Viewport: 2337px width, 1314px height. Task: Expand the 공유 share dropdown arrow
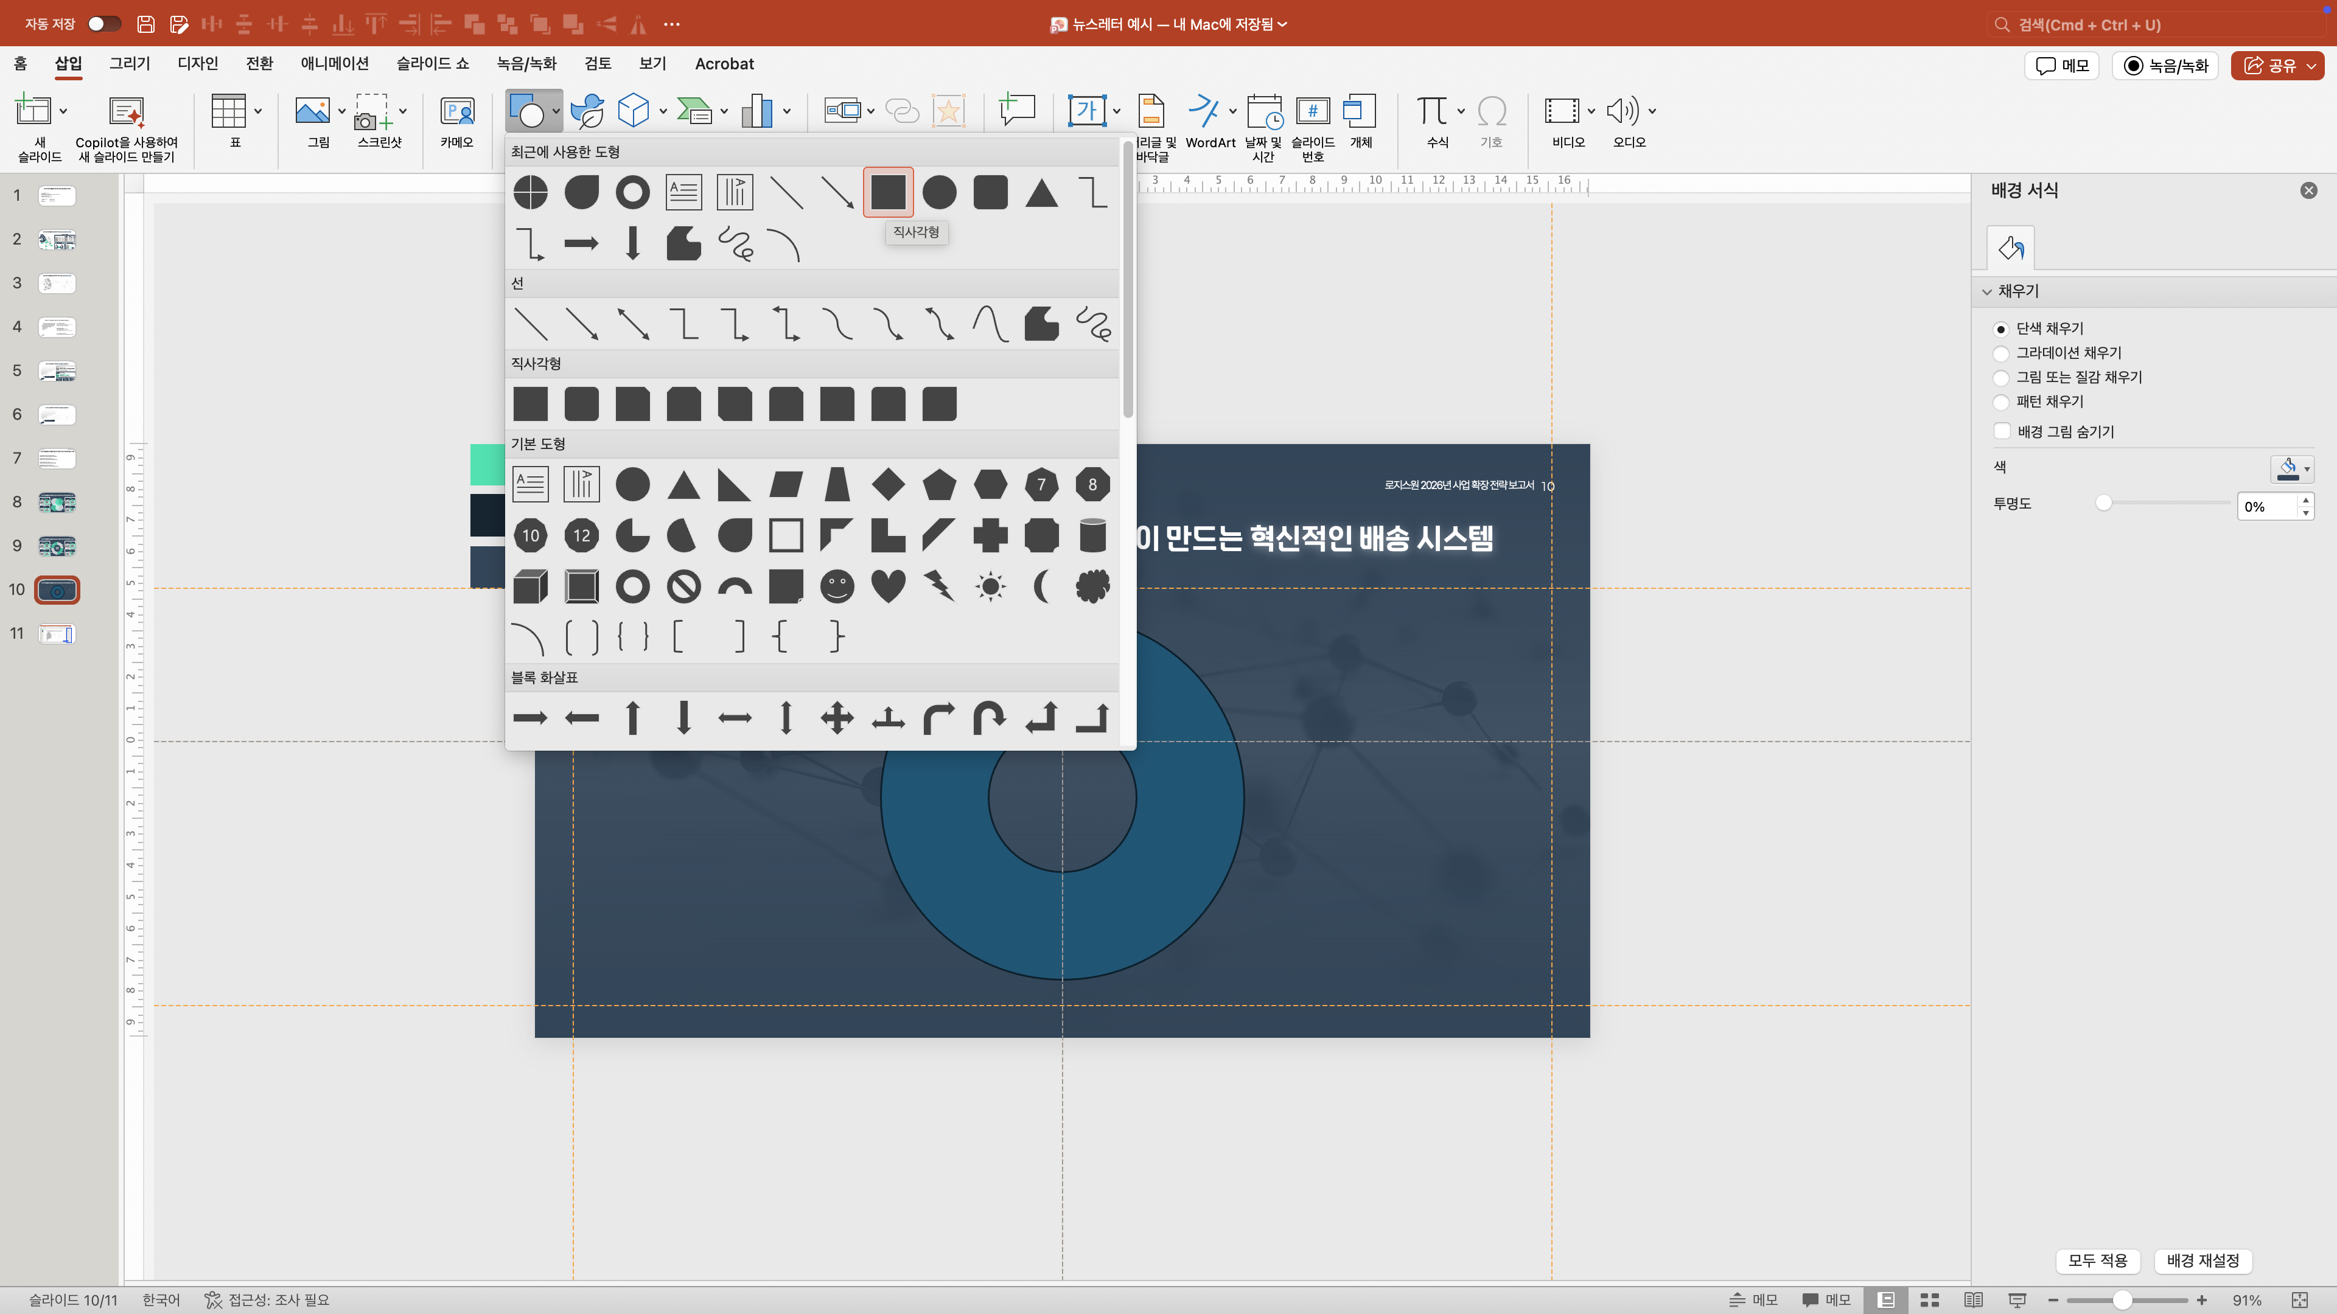(2311, 66)
